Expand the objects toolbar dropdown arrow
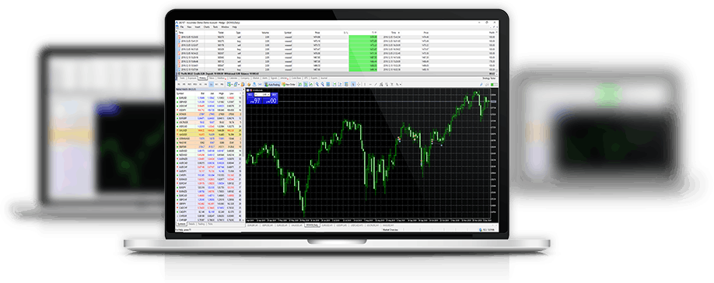This screenshot has width=714, height=283. (x=401, y=85)
